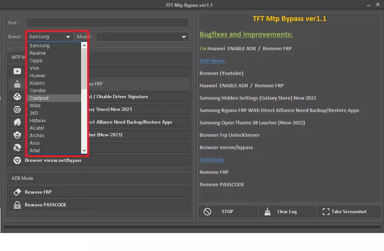Select Realme in the brand dropdown list
Viewport: 384px width, 251px height.
click(x=38, y=53)
